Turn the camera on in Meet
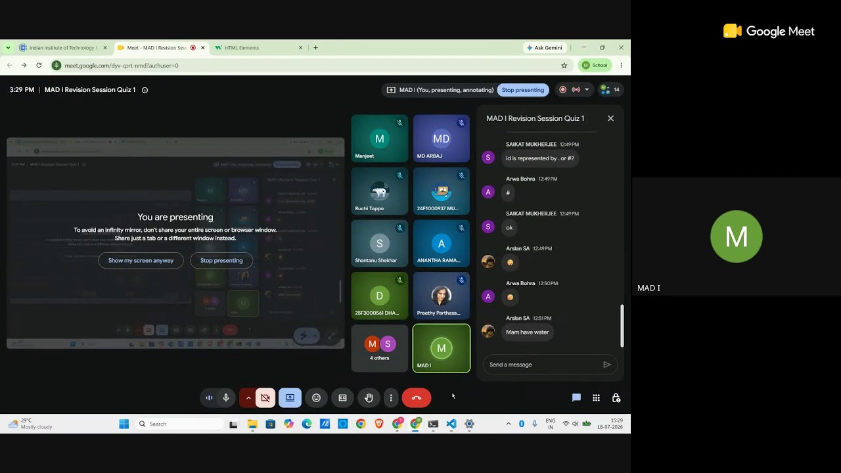The height and width of the screenshot is (473, 841). tap(265, 397)
